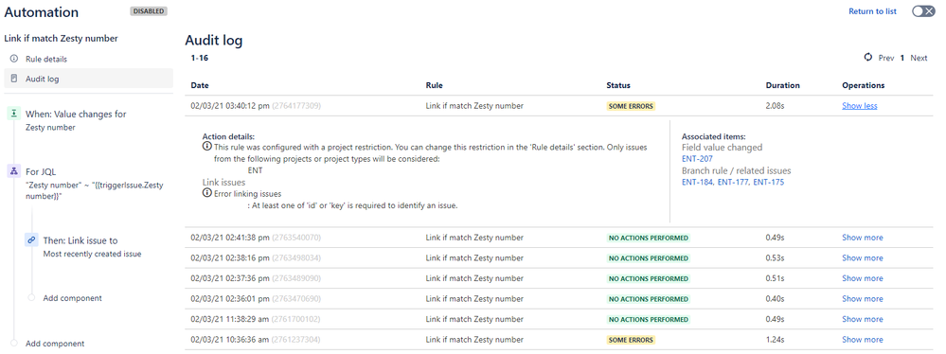Expand Show more for 02:36:01 pm entry

(863, 298)
